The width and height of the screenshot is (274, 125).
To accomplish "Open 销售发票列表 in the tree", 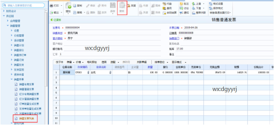I will (27, 119).
